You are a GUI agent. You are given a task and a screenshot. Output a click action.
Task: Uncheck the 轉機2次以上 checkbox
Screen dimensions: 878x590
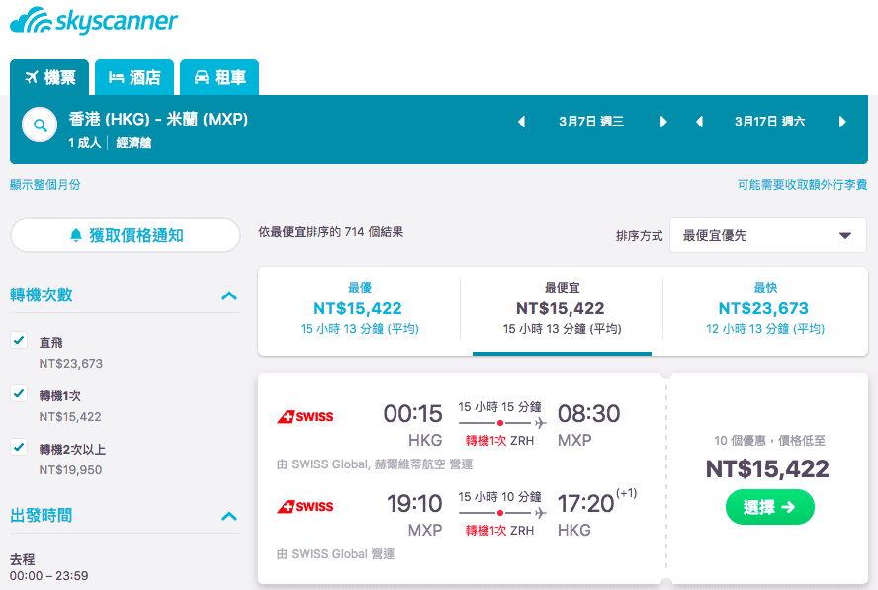(x=19, y=447)
